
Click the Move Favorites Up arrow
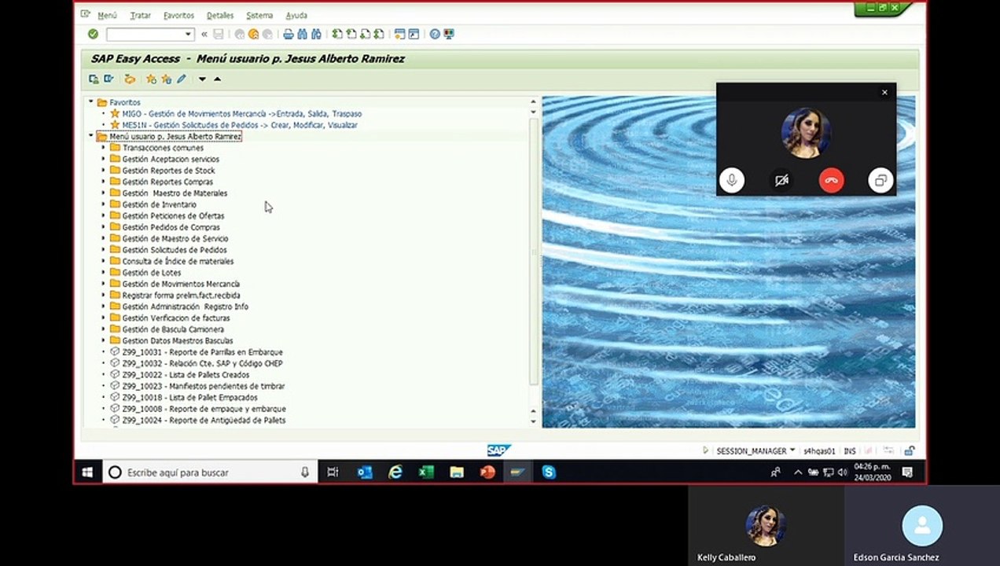[x=218, y=79]
